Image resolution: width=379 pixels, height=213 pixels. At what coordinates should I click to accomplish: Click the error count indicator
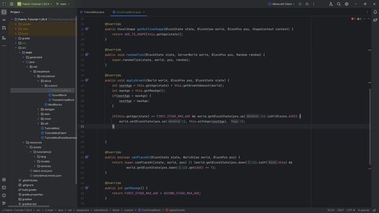pos(353,19)
